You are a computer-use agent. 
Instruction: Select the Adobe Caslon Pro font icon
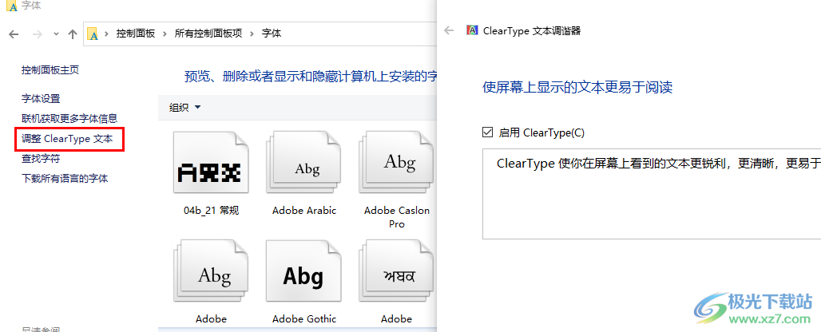(396, 161)
